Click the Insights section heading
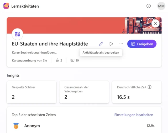Viewport: 168px width, 133px height. (x=13, y=75)
